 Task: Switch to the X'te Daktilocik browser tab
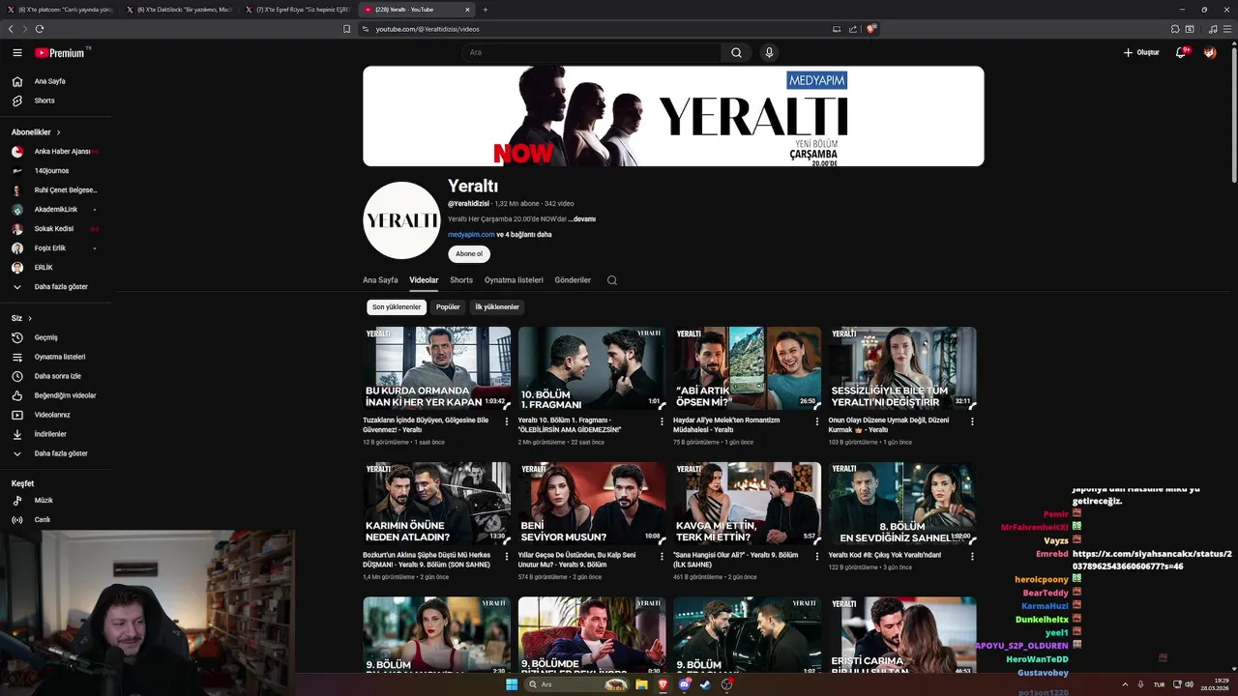click(x=179, y=10)
